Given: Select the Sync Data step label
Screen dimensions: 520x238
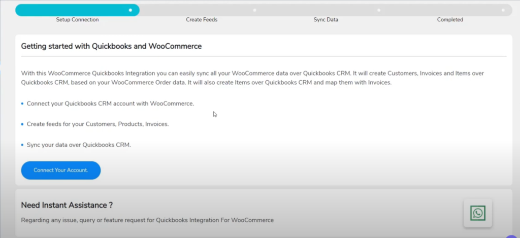Looking at the screenshot, I should pyautogui.click(x=326, y=20).
